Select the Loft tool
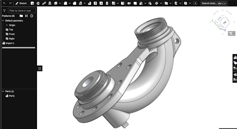This screenshot has height=129, width=237. coord(50,3)
